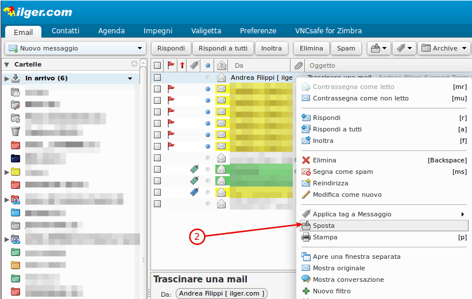Click the Elimina red X icon

click(306, 160)
